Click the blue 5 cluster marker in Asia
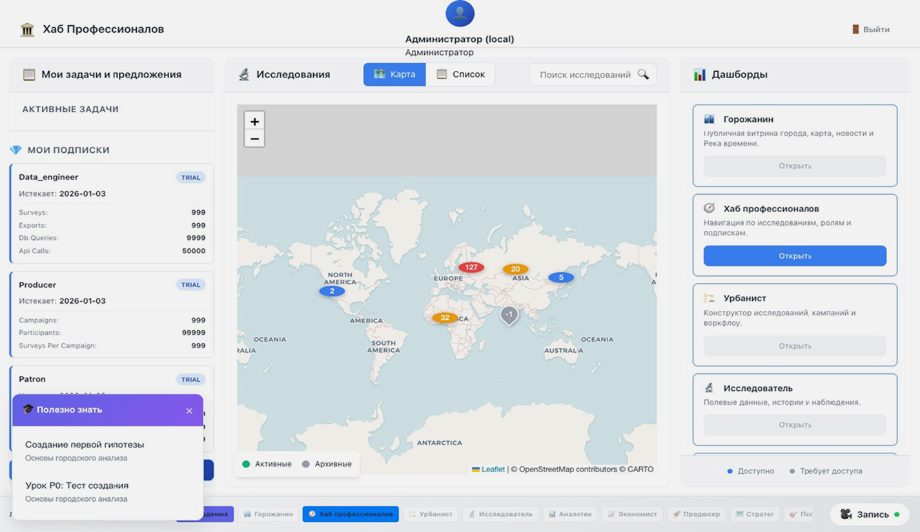Viewport: 920px width, 532px height. (560, 277)
